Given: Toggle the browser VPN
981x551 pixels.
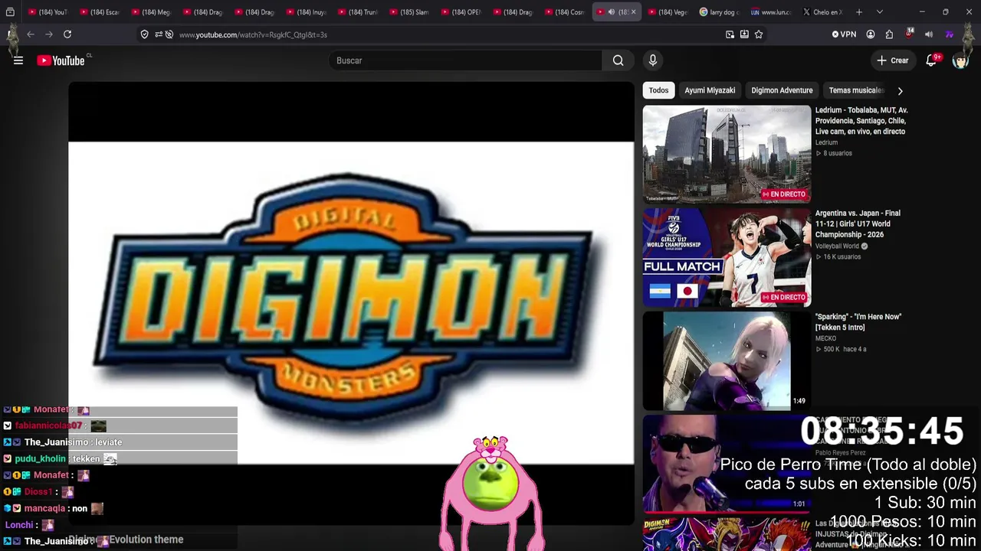Looking at the screenshot, I should (844, 34).
